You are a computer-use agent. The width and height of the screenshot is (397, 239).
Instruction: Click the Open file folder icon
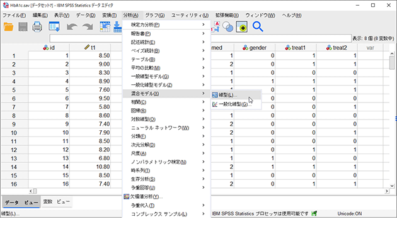tap(9, 27)
